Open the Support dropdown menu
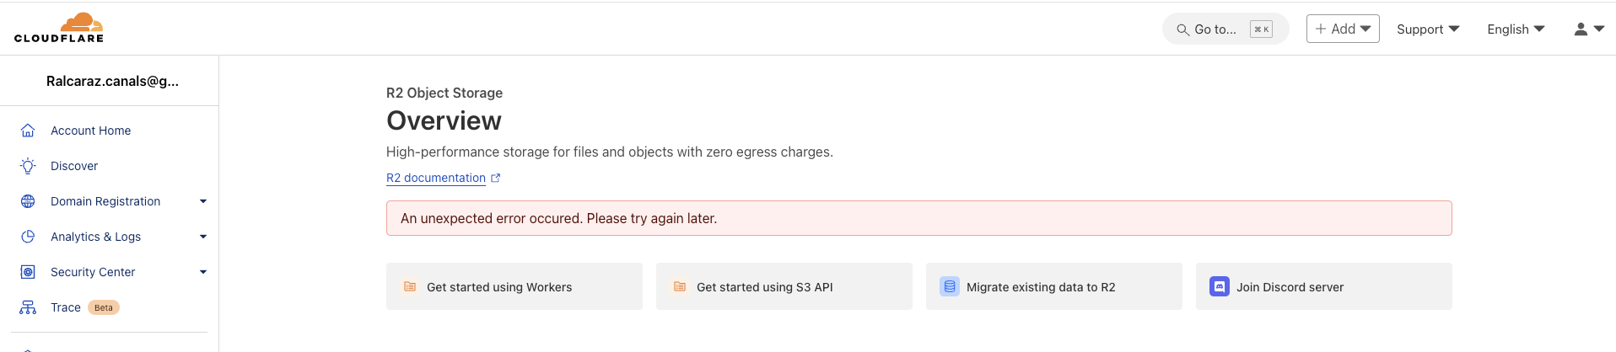 click(1427, 29)
